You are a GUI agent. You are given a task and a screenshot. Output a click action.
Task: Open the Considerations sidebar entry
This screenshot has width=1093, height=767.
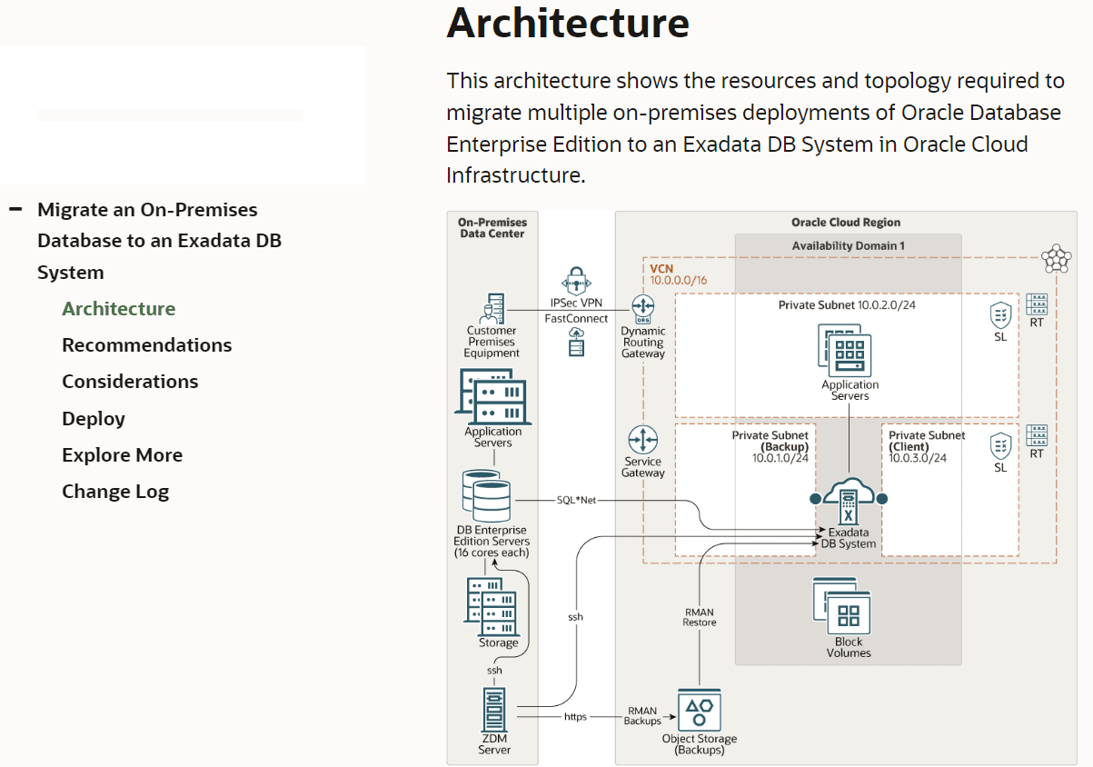(129, 381)
